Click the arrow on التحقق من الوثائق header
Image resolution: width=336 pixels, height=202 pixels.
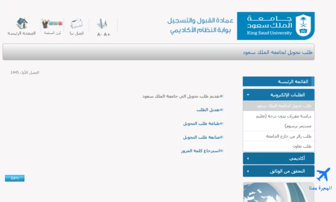tap(248, 171)
